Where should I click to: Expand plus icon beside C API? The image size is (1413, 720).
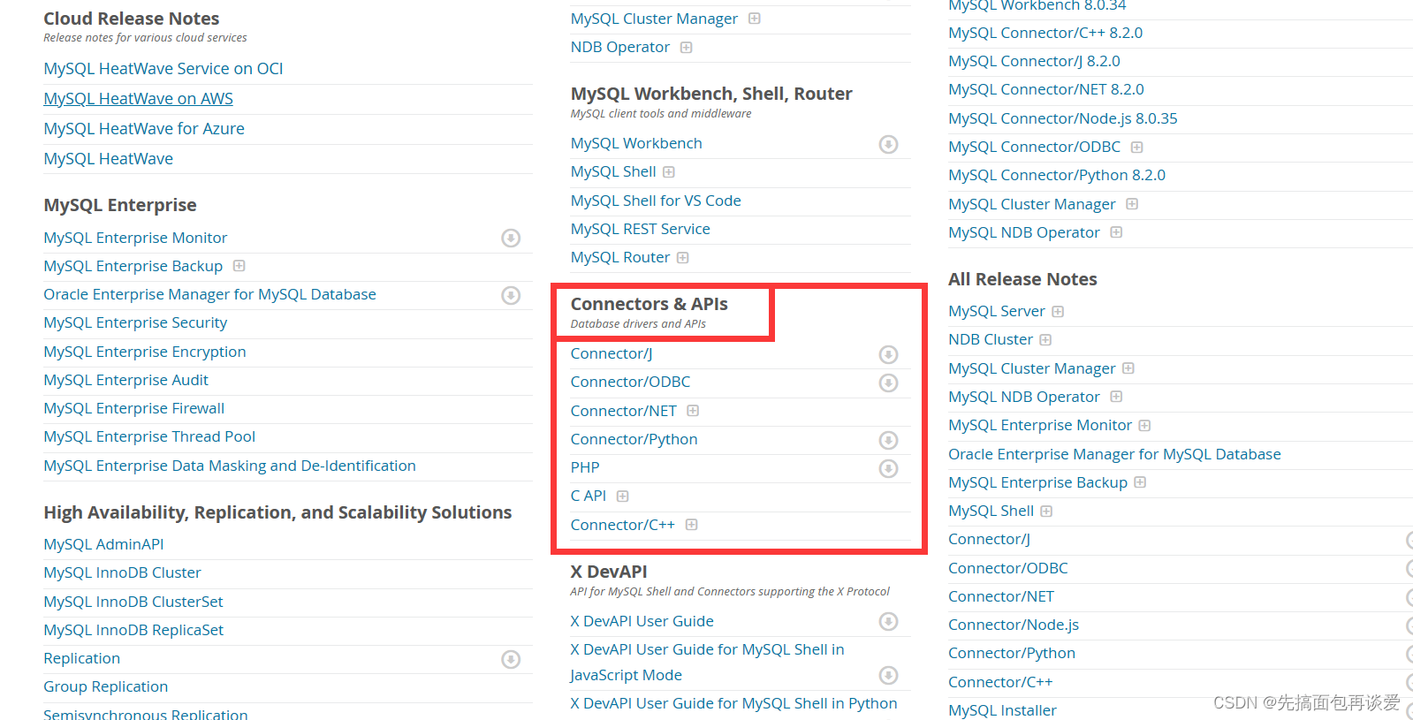click(623, 496)
